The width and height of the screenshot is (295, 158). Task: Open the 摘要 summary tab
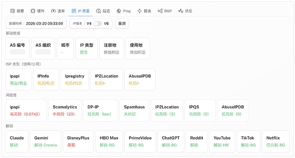pos(17,11)
